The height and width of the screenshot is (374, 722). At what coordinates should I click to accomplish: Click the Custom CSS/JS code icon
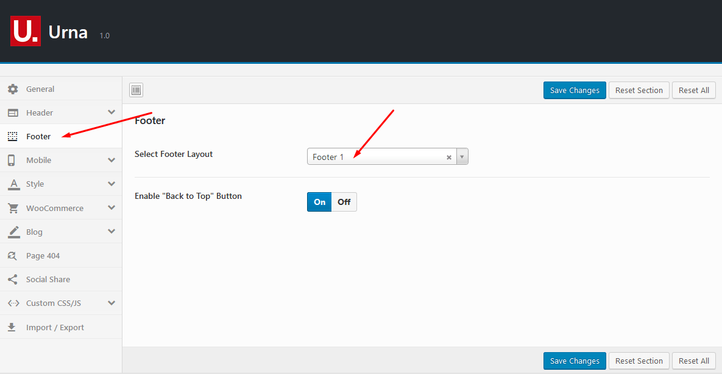13,303
